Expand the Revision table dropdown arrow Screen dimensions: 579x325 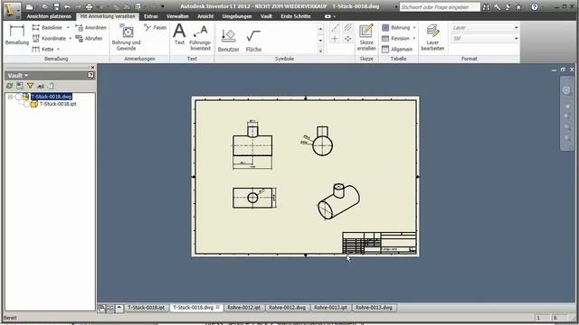(x=414, y=38)
